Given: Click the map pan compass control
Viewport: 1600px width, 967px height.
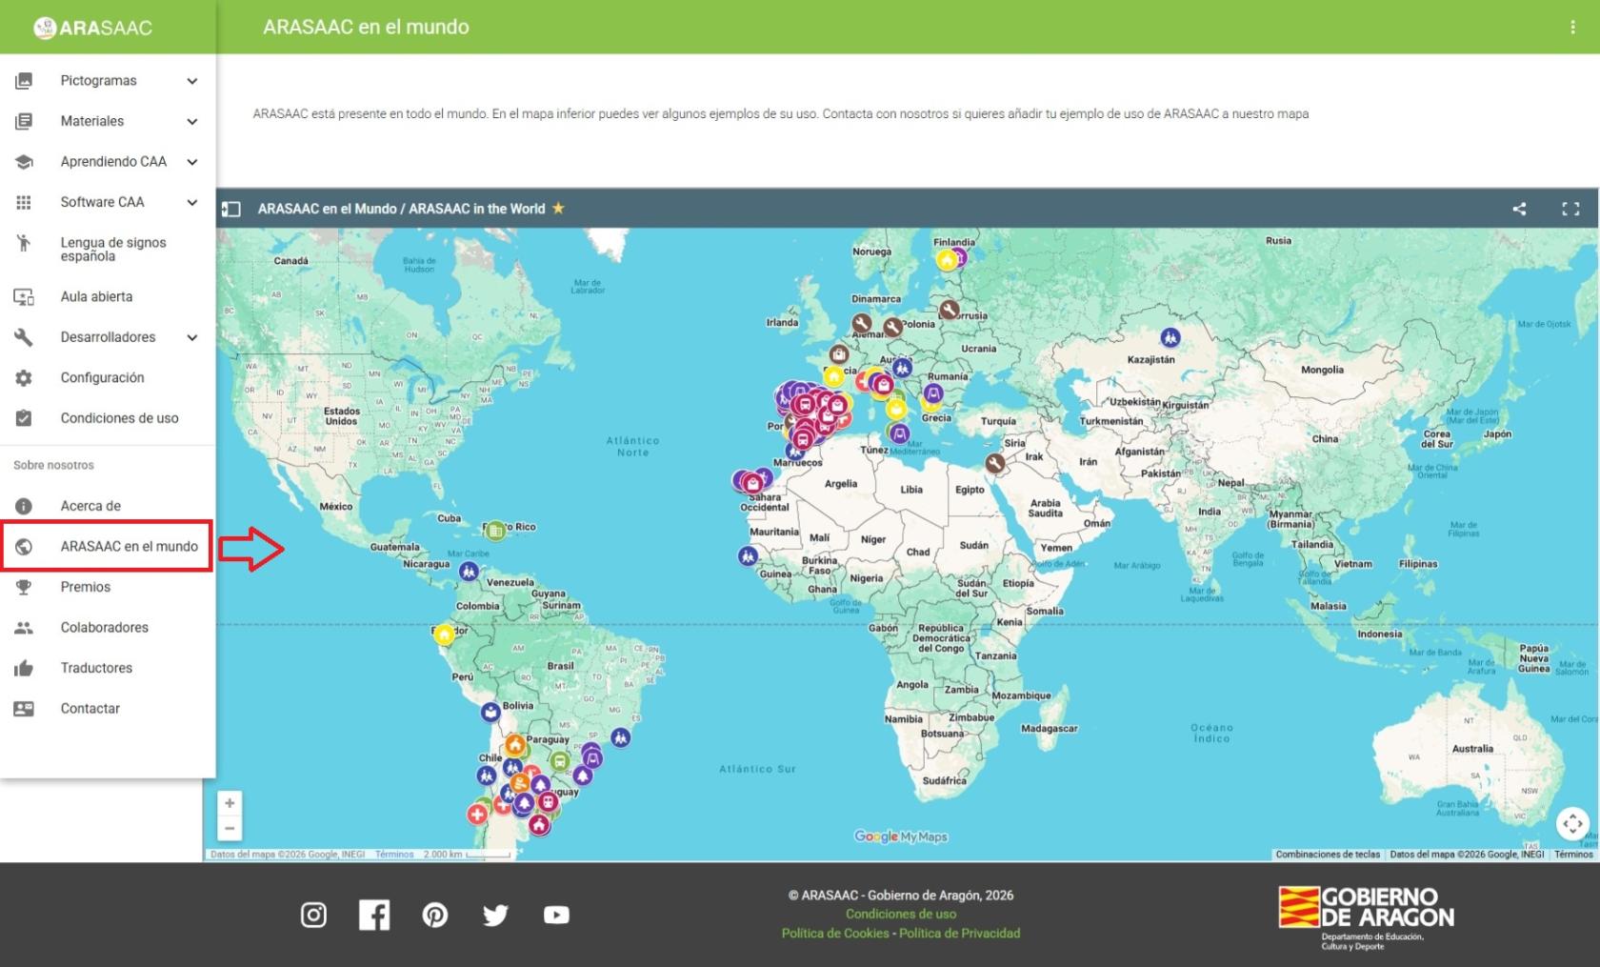Looking at the screenshot, I should tap(1572, 823).
